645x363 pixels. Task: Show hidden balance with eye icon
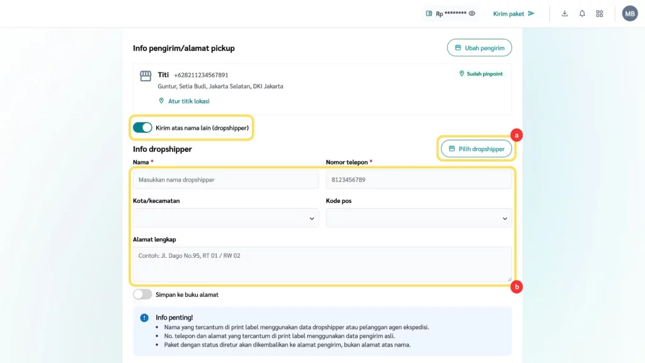[472, 14]
